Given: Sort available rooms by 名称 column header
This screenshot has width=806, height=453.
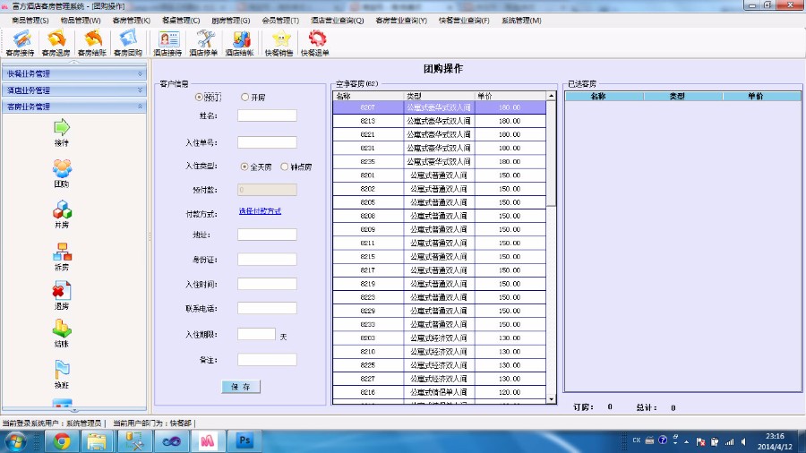Looking at the screenshot, I should tap(368, 96).
